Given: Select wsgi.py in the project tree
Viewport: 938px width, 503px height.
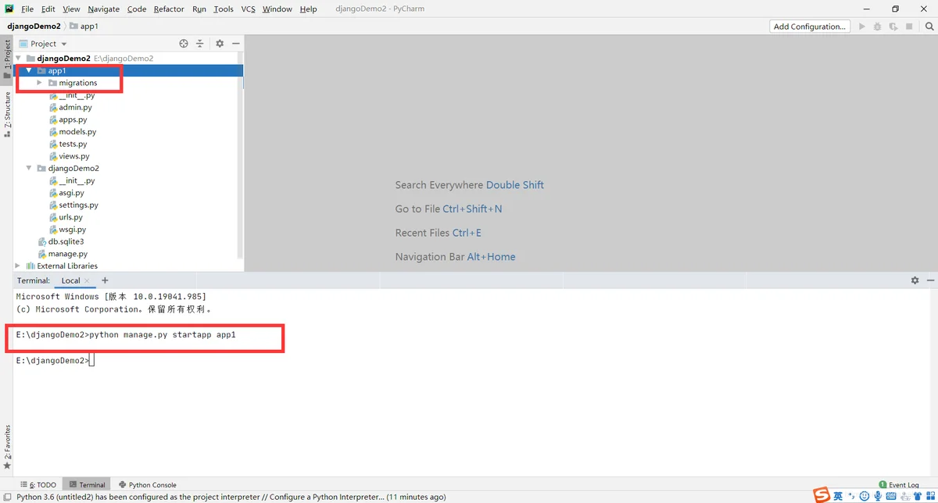Looking at the screenshot, I should (66, 230).
